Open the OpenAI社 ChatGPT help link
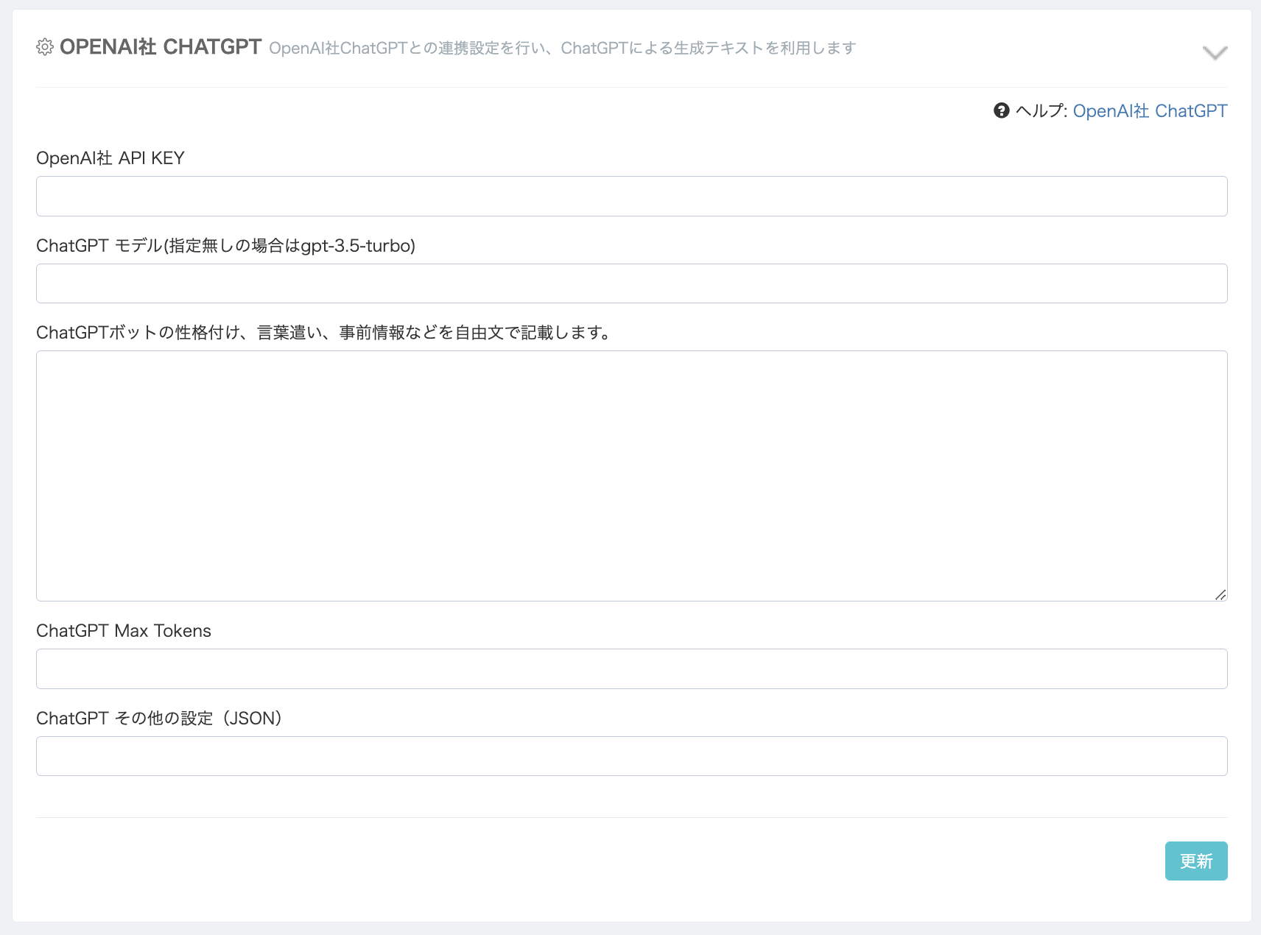 tap(1150, 110)
